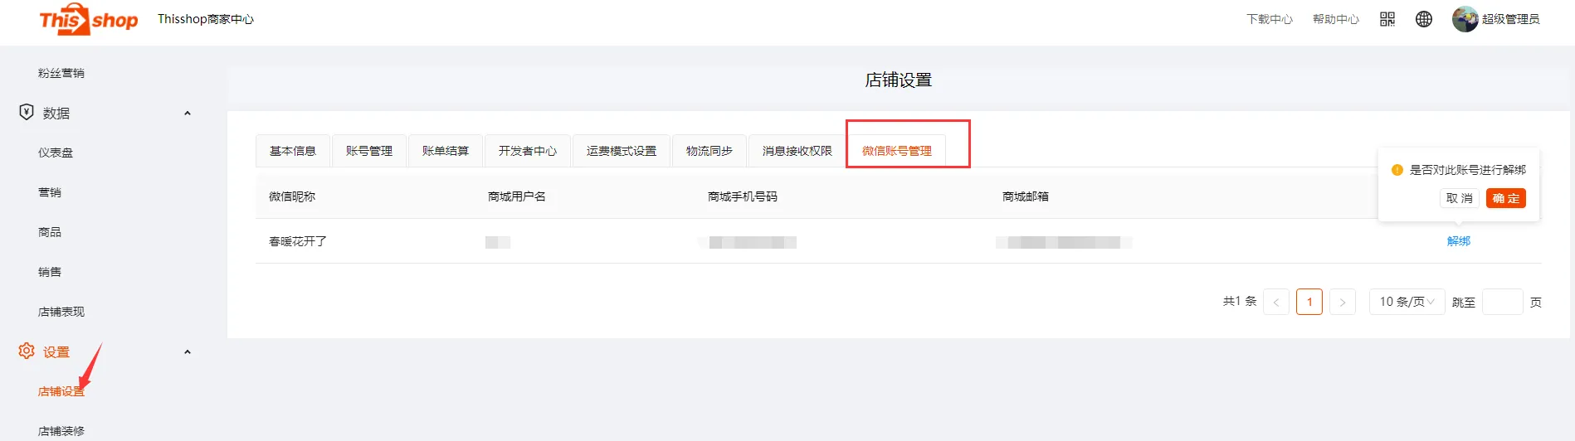Click the globe language icon

1424,19
